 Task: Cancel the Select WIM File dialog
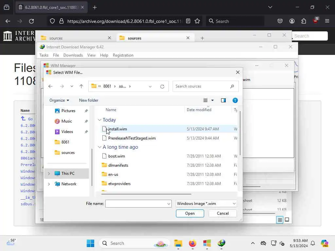click(222, 213)
